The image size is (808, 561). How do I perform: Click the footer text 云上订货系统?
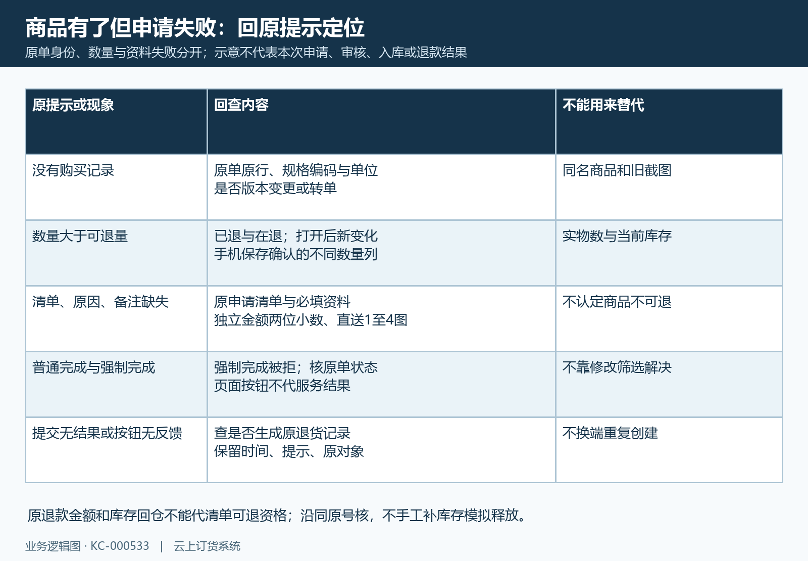coord(207,546)
